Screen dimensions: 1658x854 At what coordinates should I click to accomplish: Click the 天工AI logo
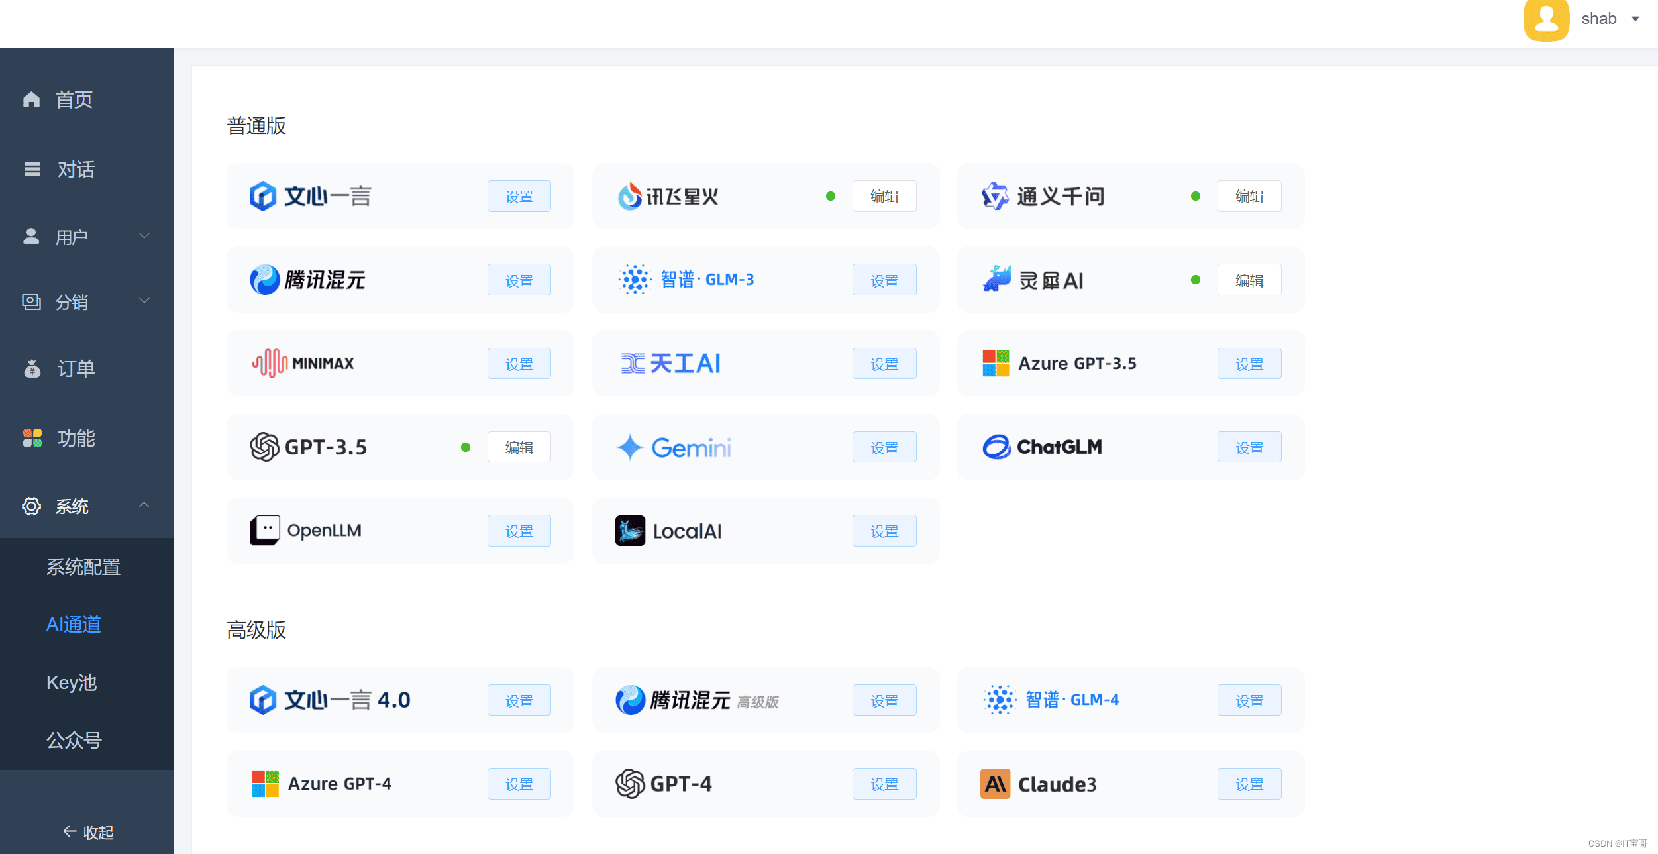pyautogui.click(x=633, y=363)
